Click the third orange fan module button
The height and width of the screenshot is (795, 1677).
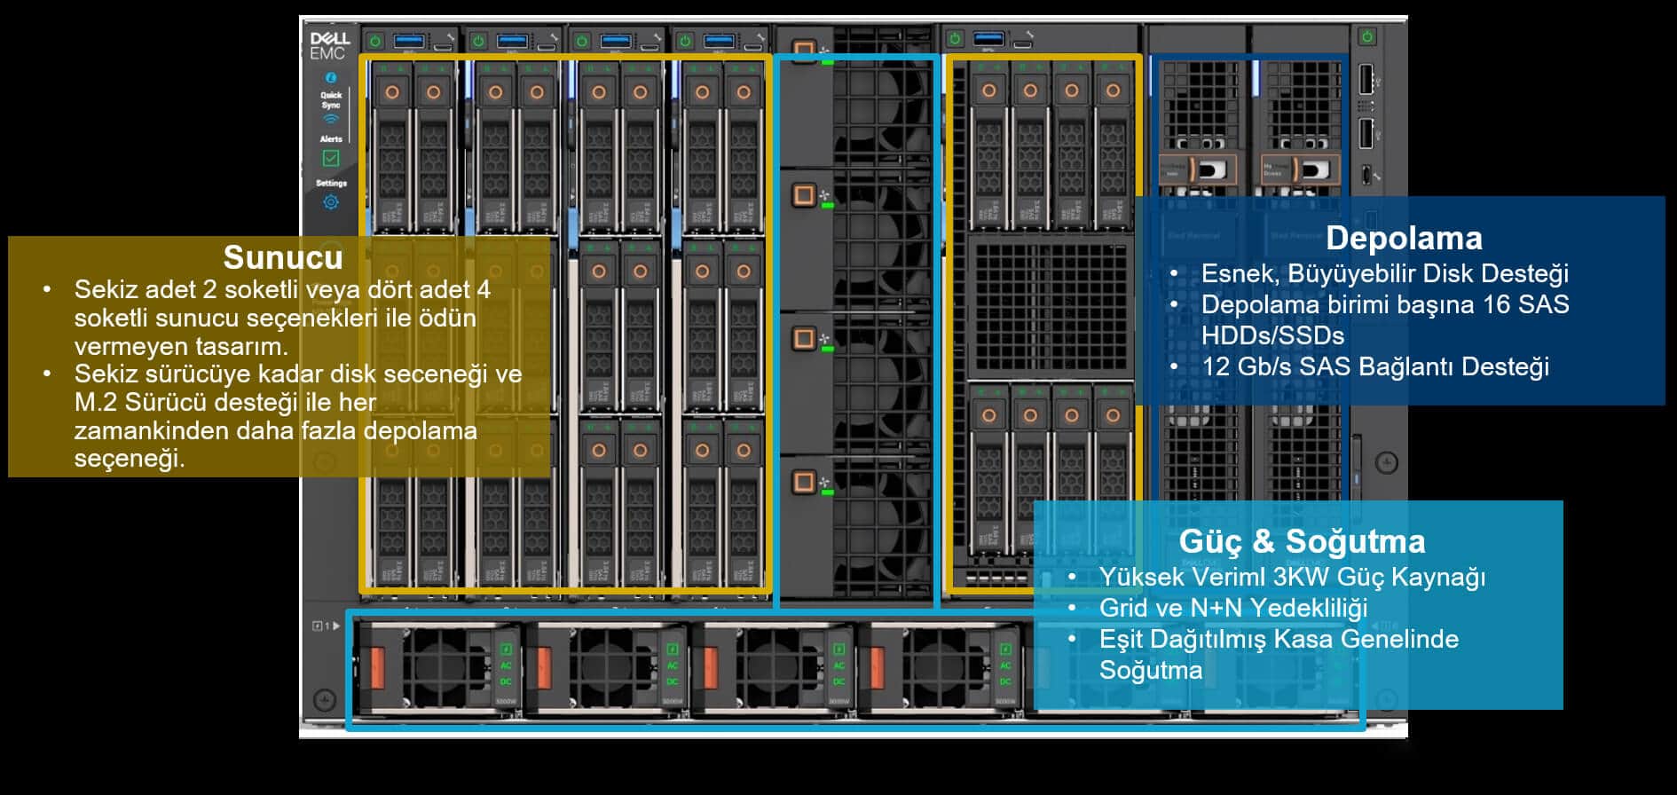click(804, 338)
